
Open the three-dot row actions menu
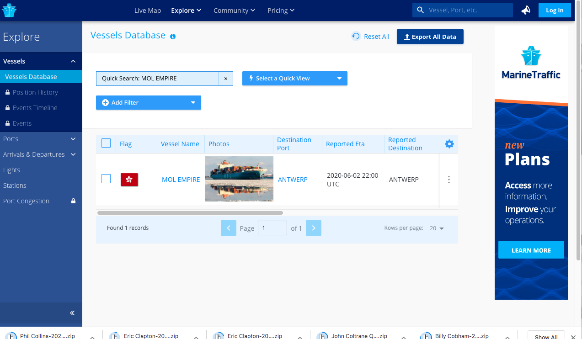click(x=449, y=180)
